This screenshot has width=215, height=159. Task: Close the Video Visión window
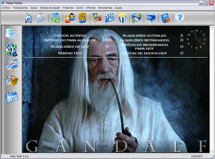211,3
